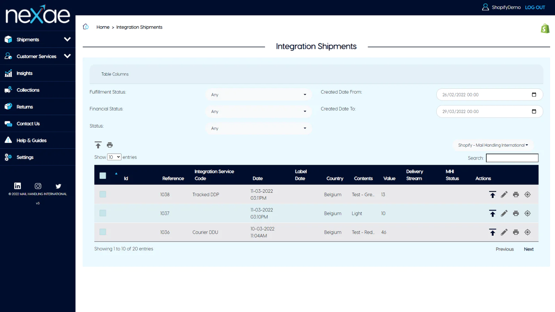Screen dimensions: 555x312
Task: Change the Show entries count dropdown
Action: (x=114, y=157)
